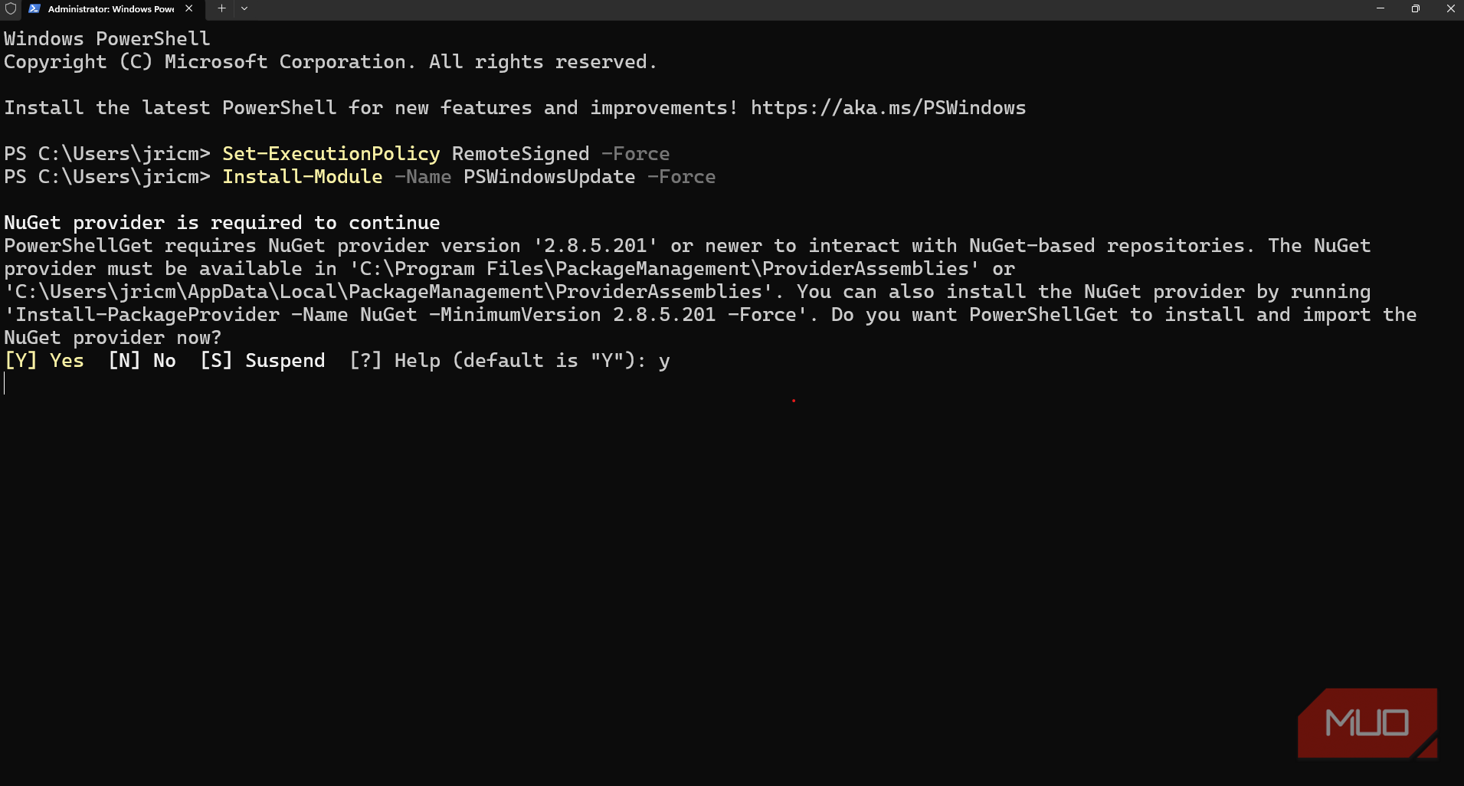Click the blinking cursor on the empty line
The height and width of the screenshot is (786, 1464).
click(x=5, y=384)
